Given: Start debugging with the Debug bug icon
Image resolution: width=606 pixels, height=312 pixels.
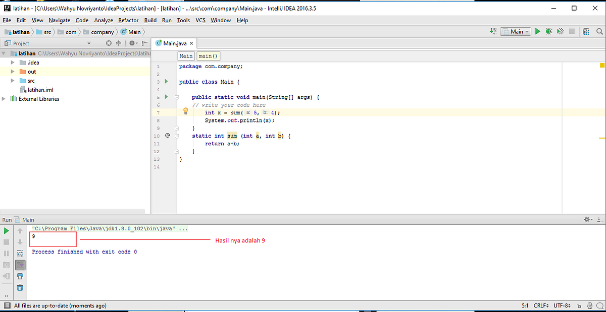Looking at the screenshot, I should pos(548,31).
